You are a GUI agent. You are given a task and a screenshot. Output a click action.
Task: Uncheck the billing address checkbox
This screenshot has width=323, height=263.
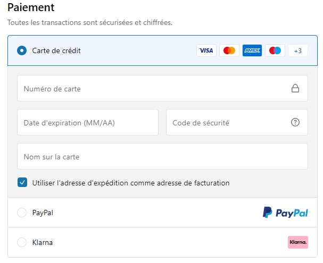tap(22, 183)
